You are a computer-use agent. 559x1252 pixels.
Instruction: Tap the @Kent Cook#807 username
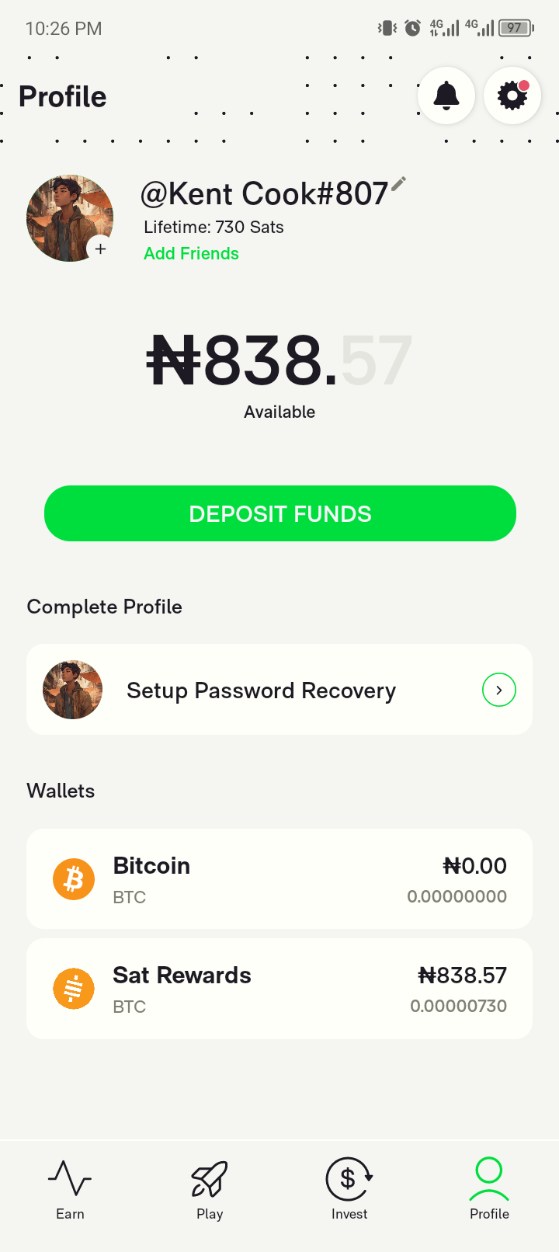[264, 194]
